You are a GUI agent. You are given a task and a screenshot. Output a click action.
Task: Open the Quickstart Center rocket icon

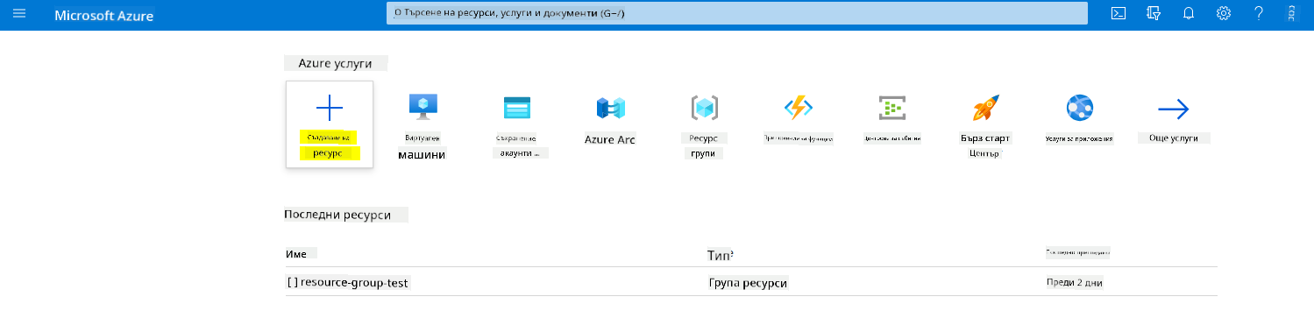(x=985, y=108)
